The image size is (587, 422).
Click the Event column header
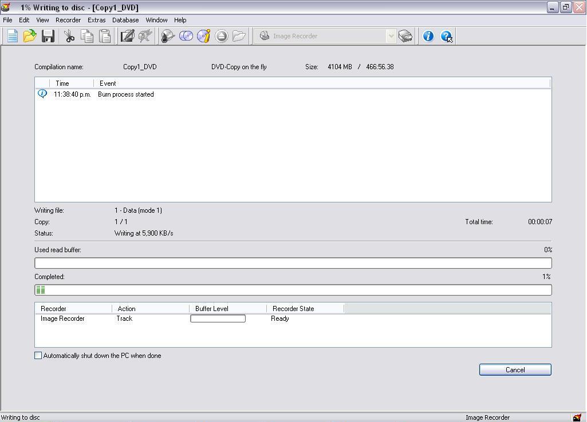pyautogui.click(x=108, y=83)
